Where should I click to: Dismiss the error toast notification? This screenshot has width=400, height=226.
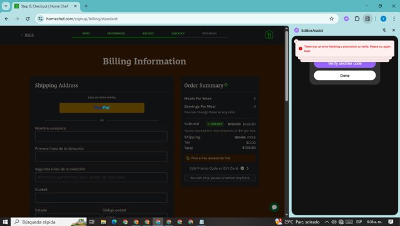click(x=296, y=41)
